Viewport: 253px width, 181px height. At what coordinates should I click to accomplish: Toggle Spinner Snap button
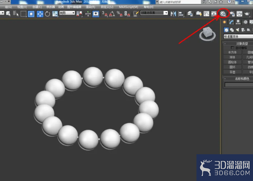click(x=127, y=14)
